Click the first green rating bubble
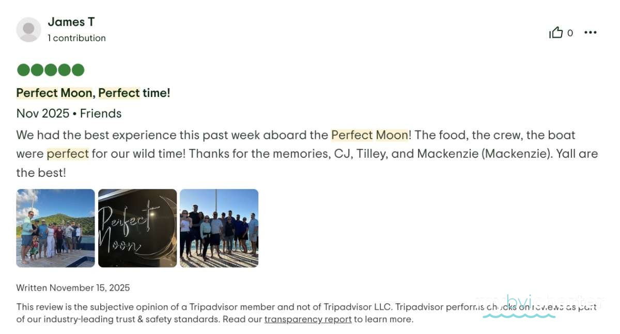620x334 pixels. click(x=23, y=70)
